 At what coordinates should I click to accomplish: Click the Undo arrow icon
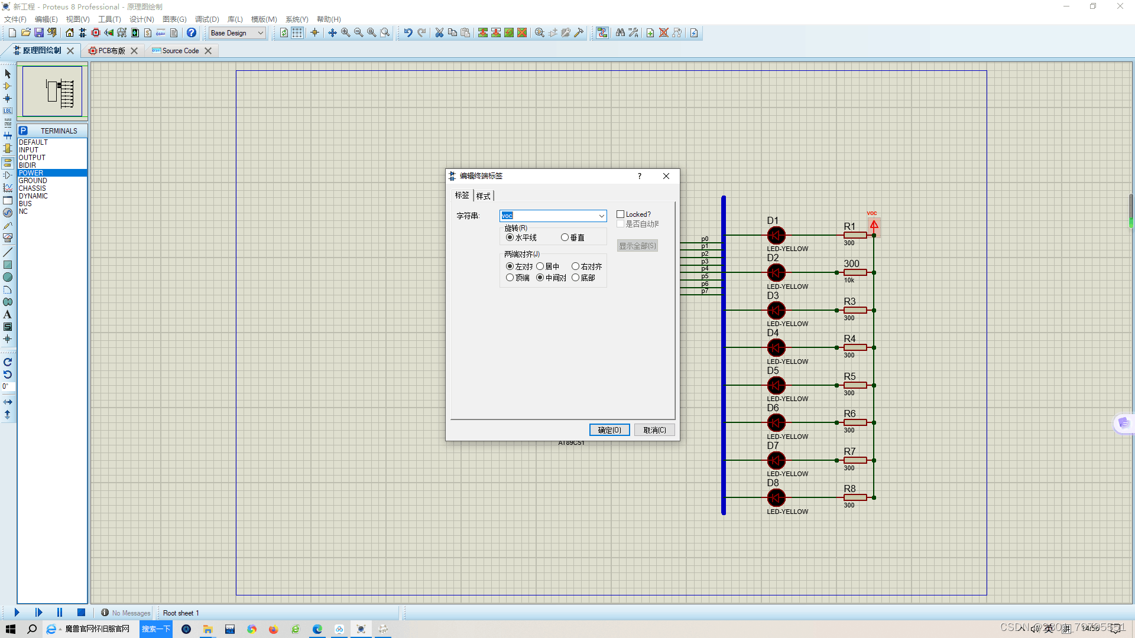(408, 32)
